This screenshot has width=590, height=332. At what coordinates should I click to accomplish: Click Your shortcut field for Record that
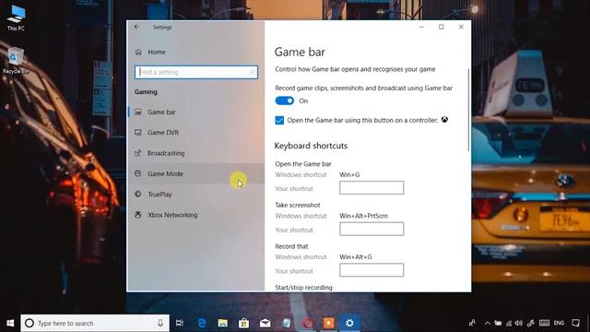pyautogui.click(x=372, y=270)
